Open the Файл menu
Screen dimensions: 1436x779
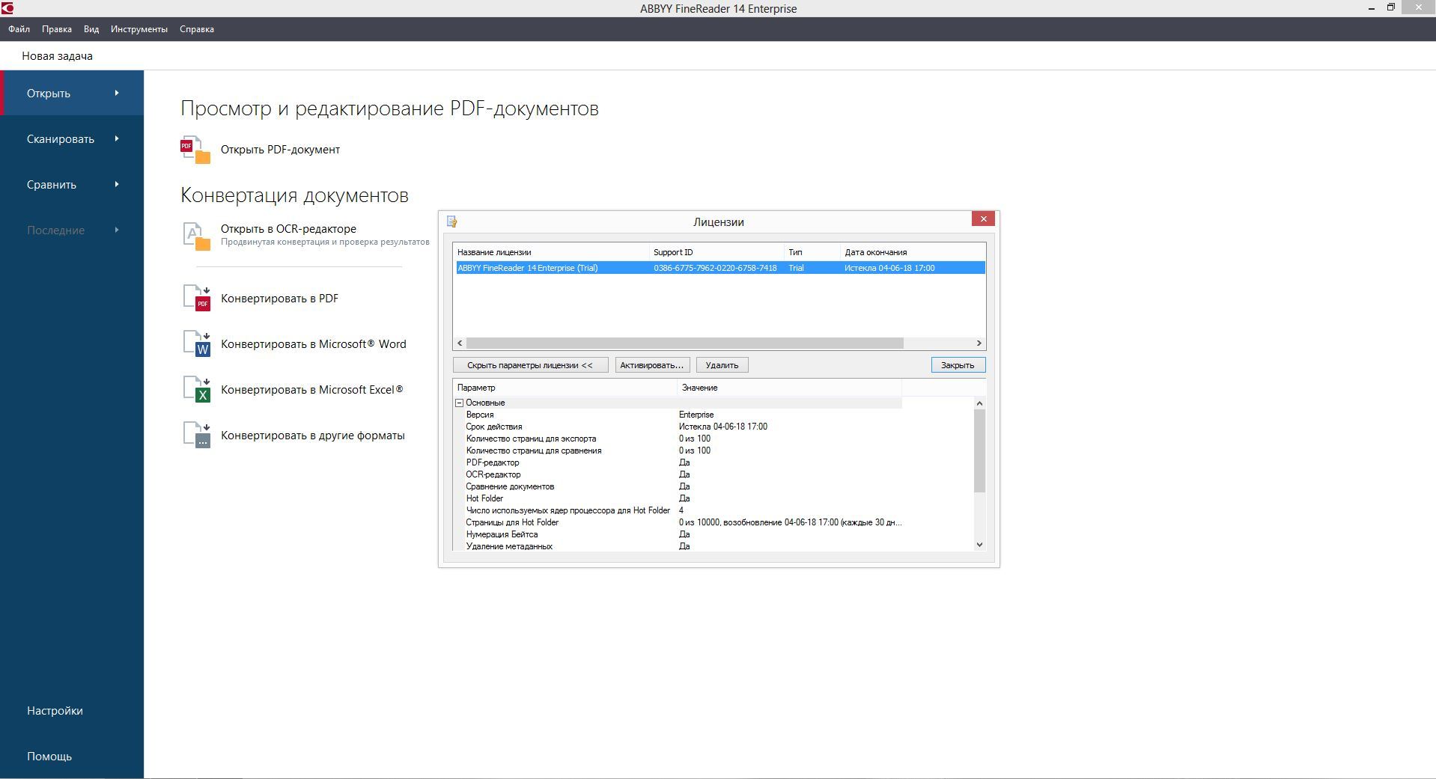point(19,29)
